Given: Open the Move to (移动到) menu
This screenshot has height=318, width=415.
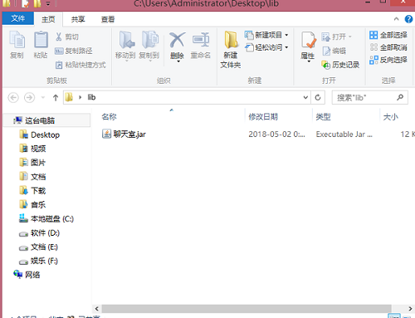Looking at the screenshot, I should 125,46.
